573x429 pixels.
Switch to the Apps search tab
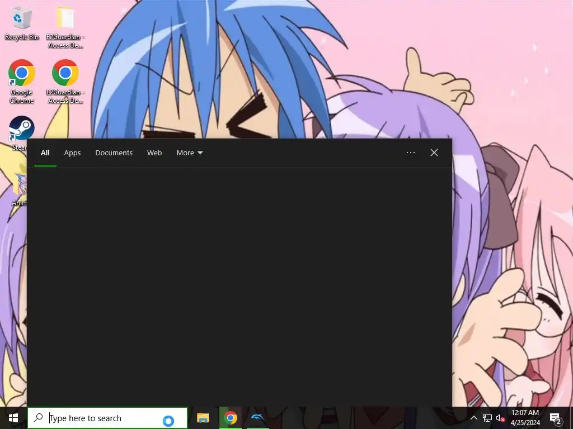[72, 153]
